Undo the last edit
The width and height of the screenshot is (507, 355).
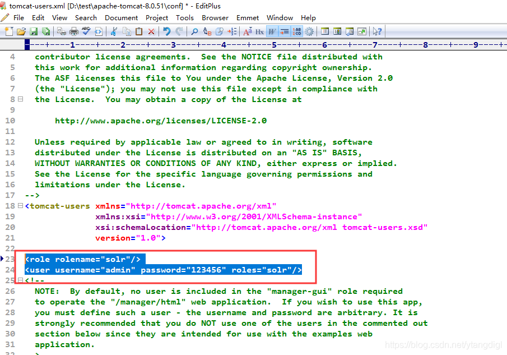click(x=166, y=31)
